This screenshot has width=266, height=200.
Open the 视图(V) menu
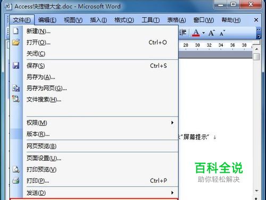(73, 20)
